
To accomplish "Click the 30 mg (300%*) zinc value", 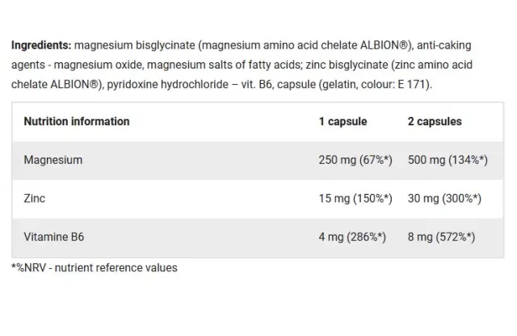I will pos(444,199).
